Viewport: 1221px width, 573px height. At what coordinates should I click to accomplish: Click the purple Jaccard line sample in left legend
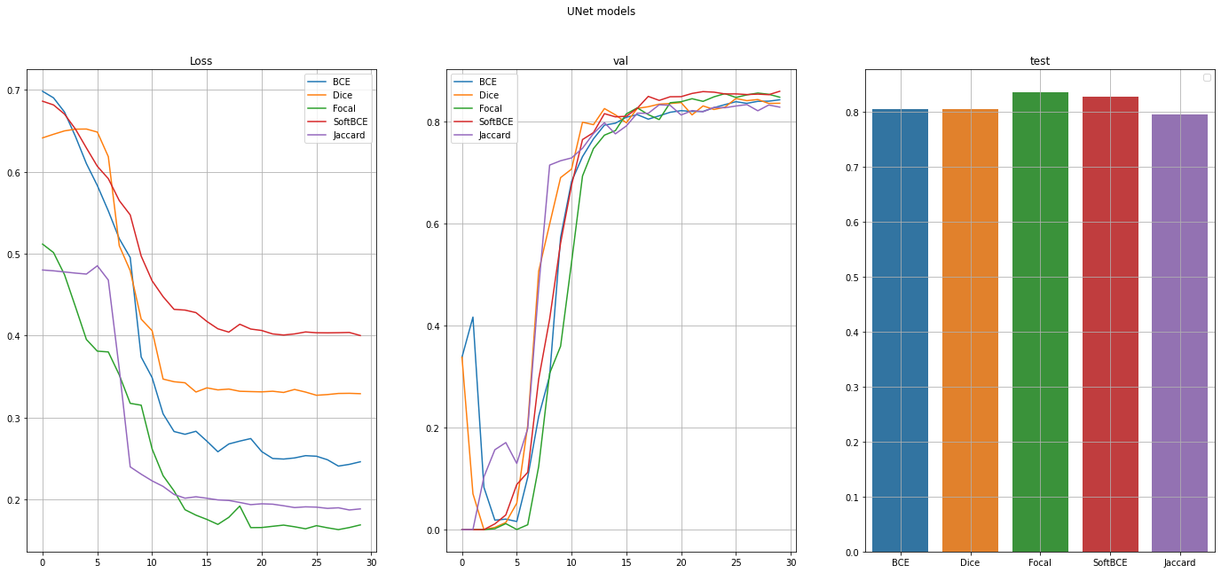(x=316, y=135)
